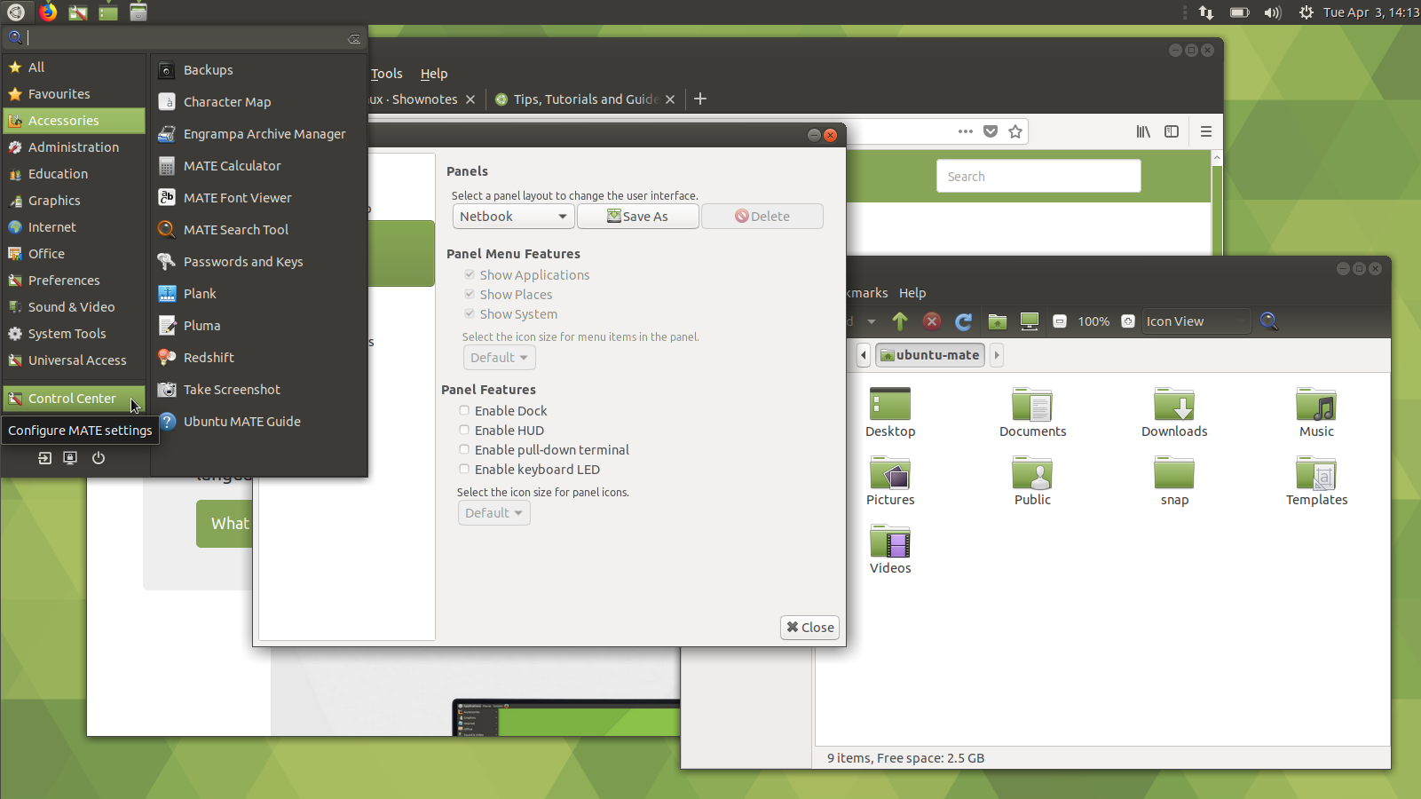Enable keyboard LED checkbox
The image size is (1421, 799).
[464, 469]
